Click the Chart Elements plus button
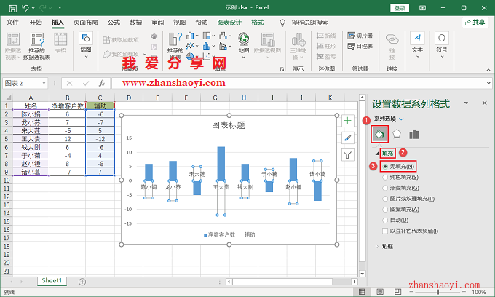 [x=347, y=121]
